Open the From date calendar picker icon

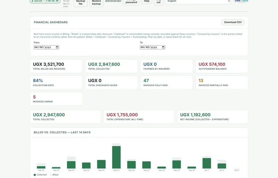click(57, 47)
